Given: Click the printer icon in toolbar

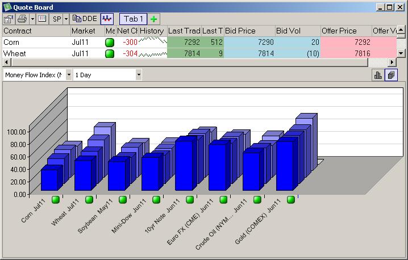Looking at the screenshot, I should pos(22,19).
